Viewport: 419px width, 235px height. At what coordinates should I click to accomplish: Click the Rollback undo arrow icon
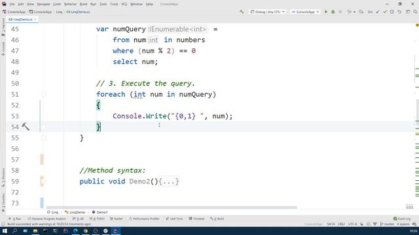pyautogui.click(x=399, y=12)
